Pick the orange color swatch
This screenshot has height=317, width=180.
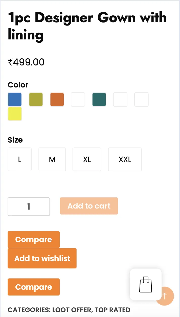pos(57,99)
